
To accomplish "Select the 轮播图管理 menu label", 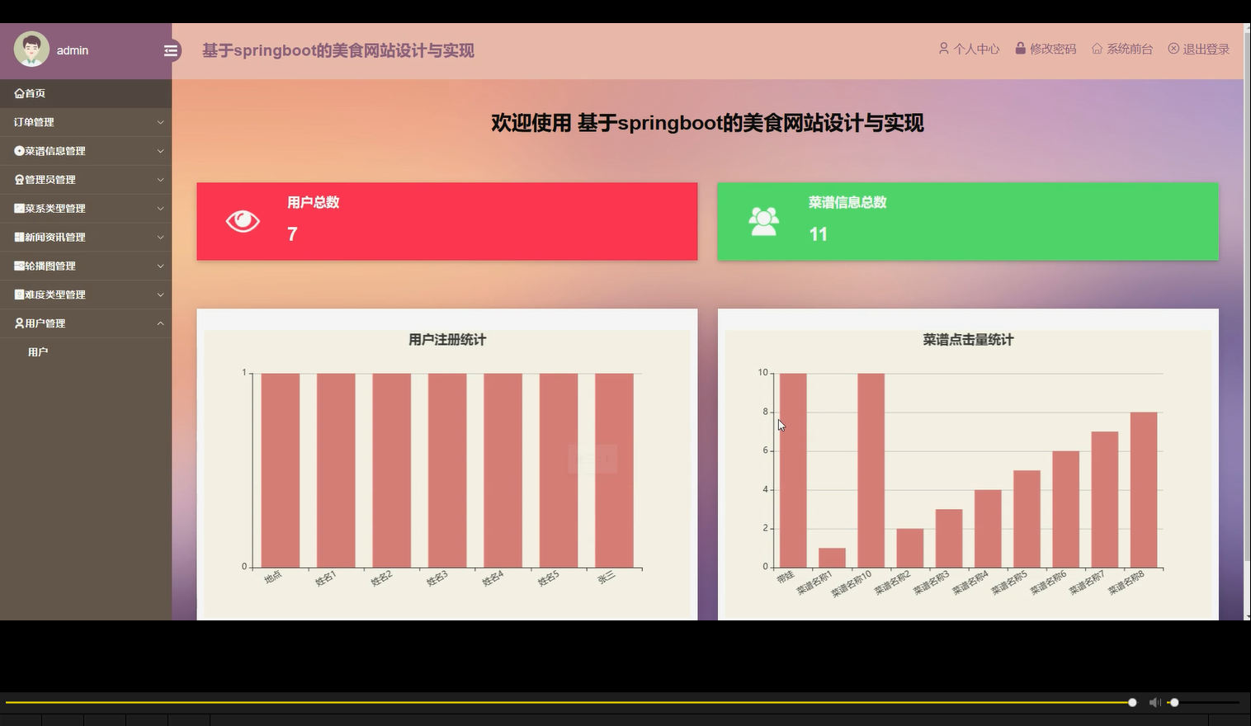I will click(50, 266).
